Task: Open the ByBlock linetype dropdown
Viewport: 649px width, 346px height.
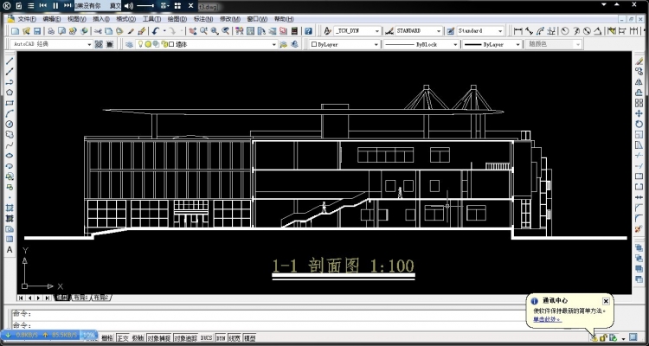Action: (421, 44)
